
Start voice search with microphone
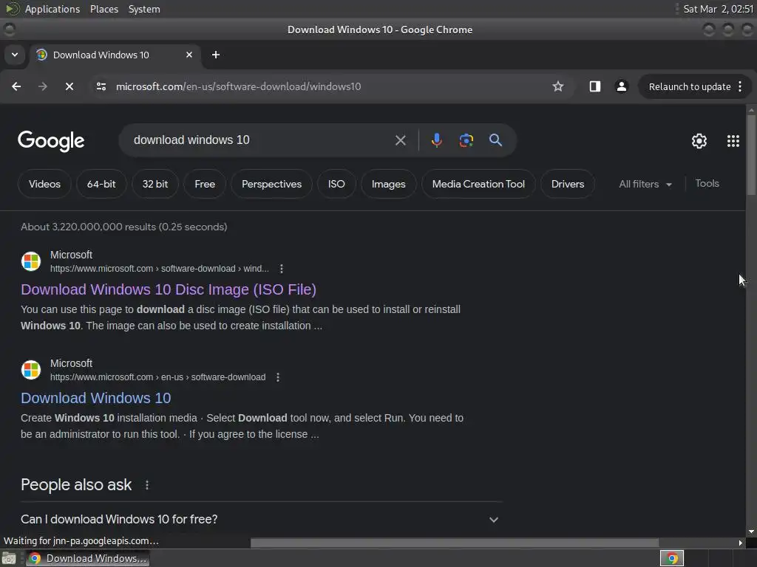[436, 140]
